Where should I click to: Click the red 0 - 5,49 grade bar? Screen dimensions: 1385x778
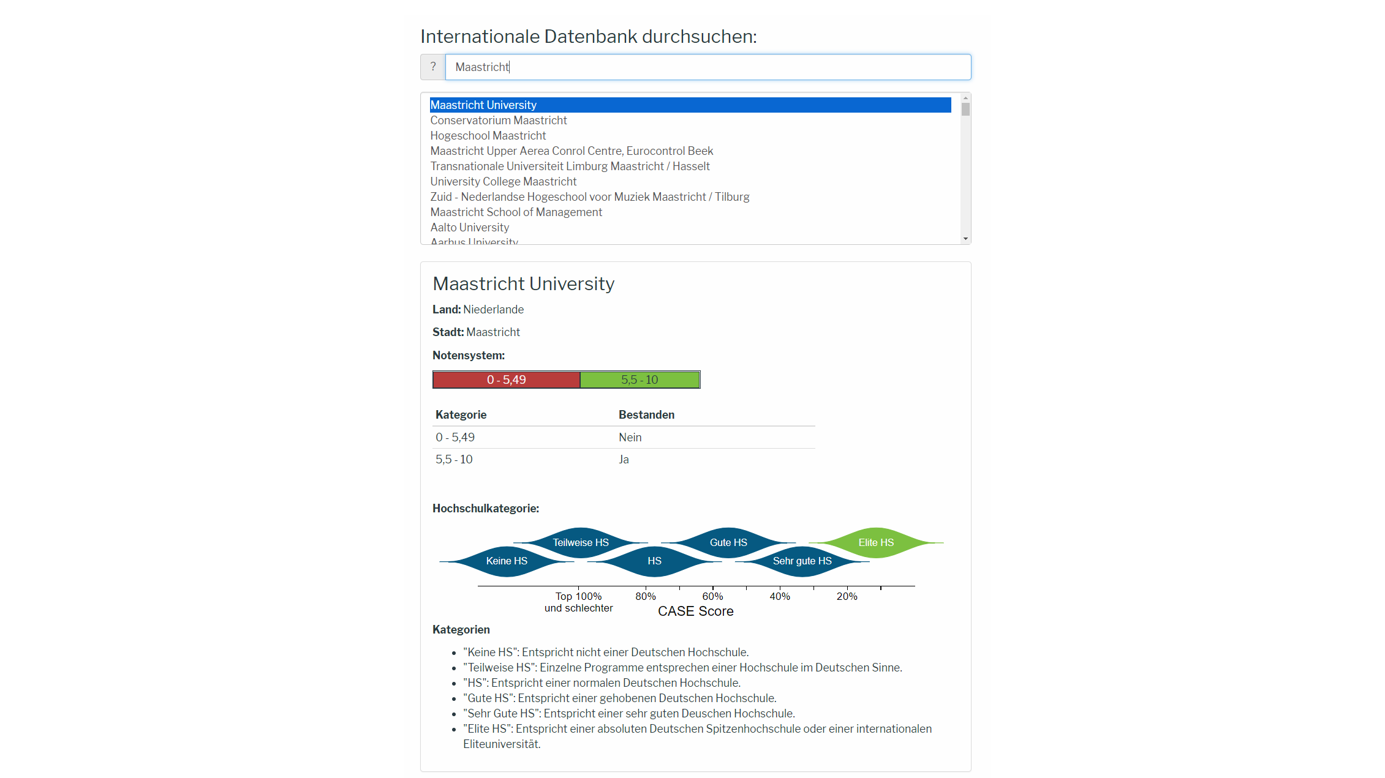pos(506,380)
